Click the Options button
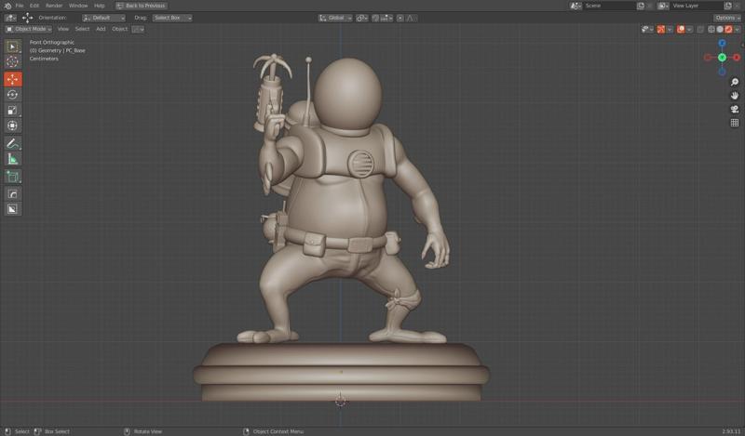Screen dimensions: 745x436 coord(727,18)
